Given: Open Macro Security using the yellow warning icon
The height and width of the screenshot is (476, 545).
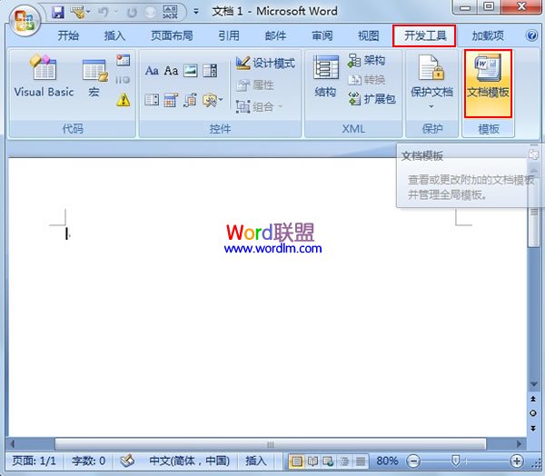Looking at the screenshot, I should click(x=124, y=100).
